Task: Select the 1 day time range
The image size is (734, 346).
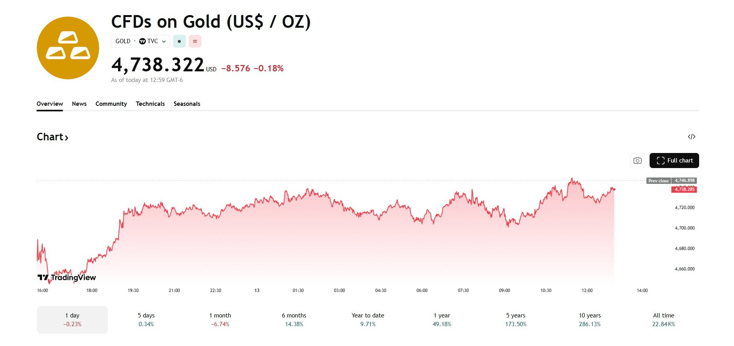Action: (x=72, y=319)
